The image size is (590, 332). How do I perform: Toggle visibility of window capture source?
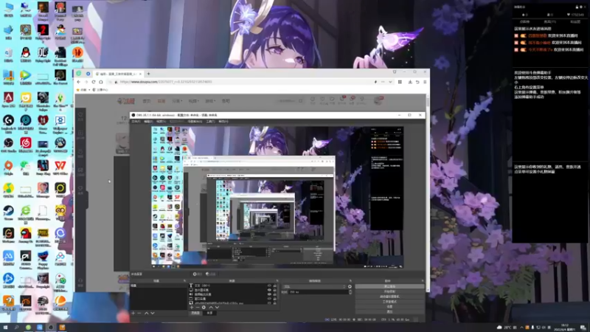(x=269, y=299)
